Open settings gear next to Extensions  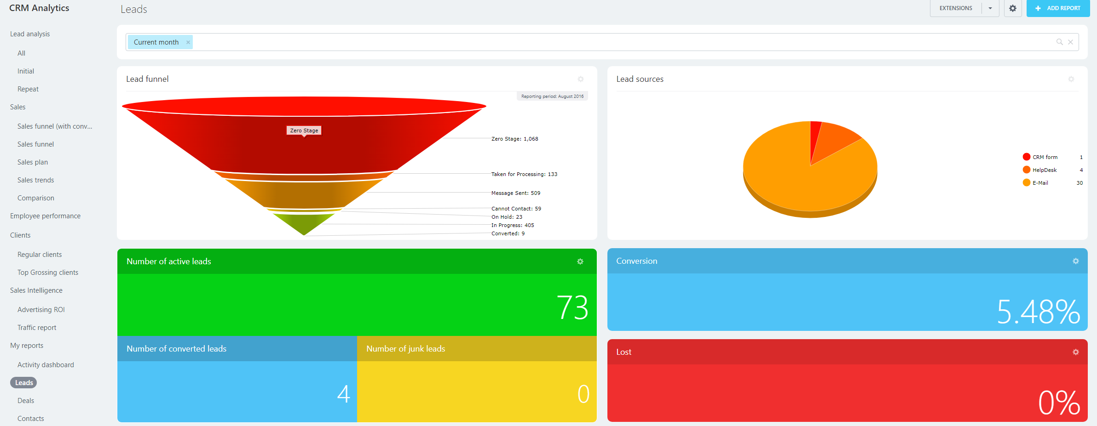1012,8
